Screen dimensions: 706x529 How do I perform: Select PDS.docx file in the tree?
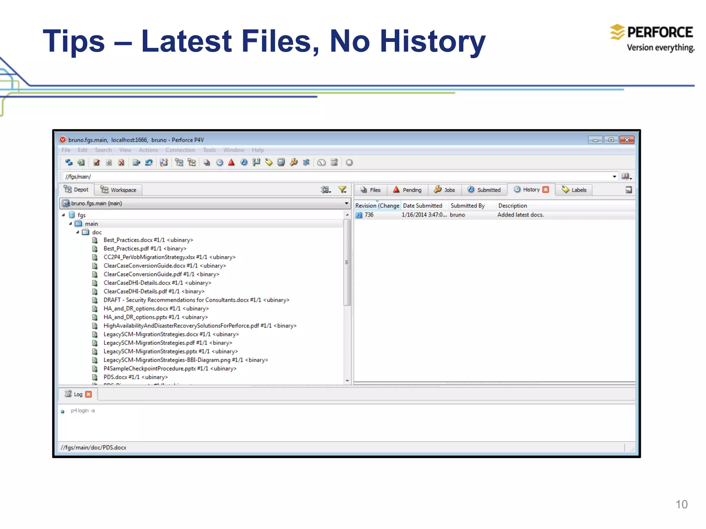click(135, 377)
